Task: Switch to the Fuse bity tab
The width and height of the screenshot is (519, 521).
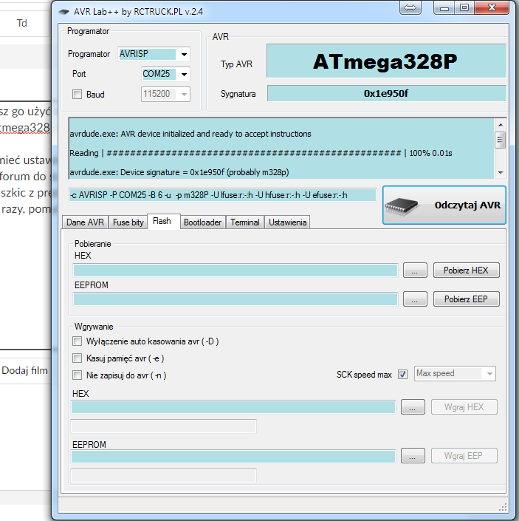Action: click(128, 222)
